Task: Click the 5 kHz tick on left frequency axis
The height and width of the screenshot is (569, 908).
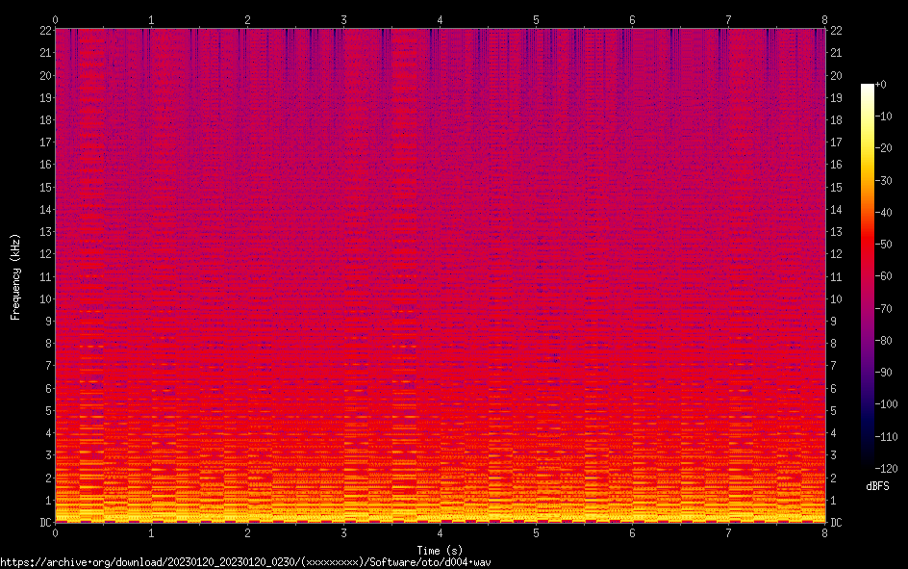Action: tap(47, 410)
